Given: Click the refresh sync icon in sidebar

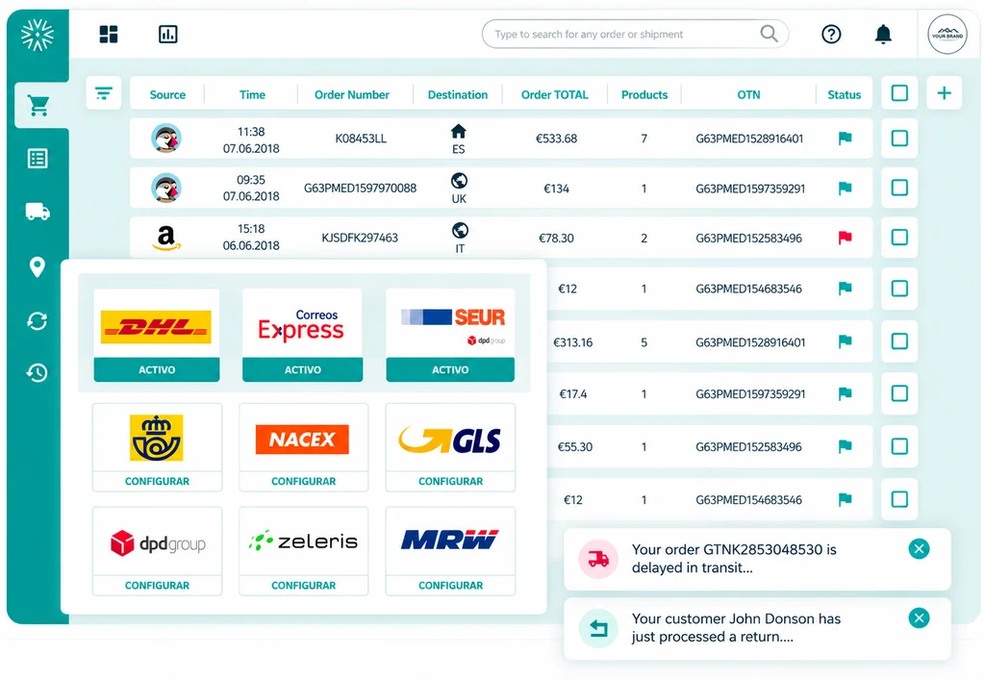Looking at the screenshot, I should 38,321.
